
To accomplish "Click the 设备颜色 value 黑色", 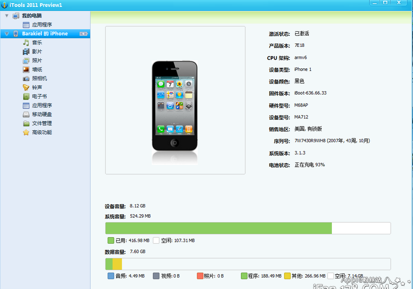I will tap(299, 81).
